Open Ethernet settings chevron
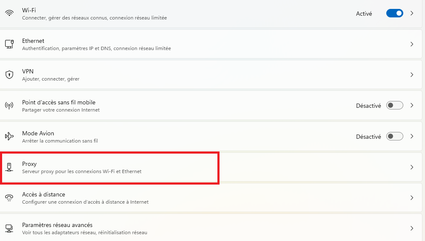 [x=412, y=44]
